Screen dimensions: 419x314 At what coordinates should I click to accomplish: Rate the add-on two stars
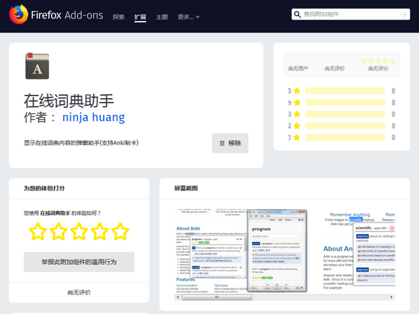click(x=58, y=231)
